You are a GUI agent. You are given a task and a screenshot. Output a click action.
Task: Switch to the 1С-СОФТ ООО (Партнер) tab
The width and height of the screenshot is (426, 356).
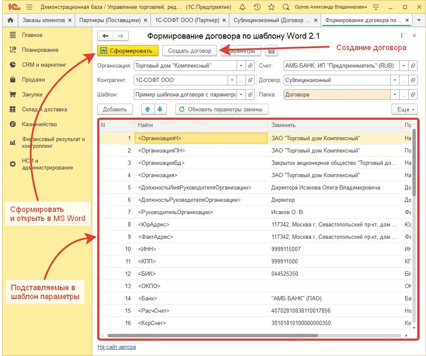(x=187, y=20)
